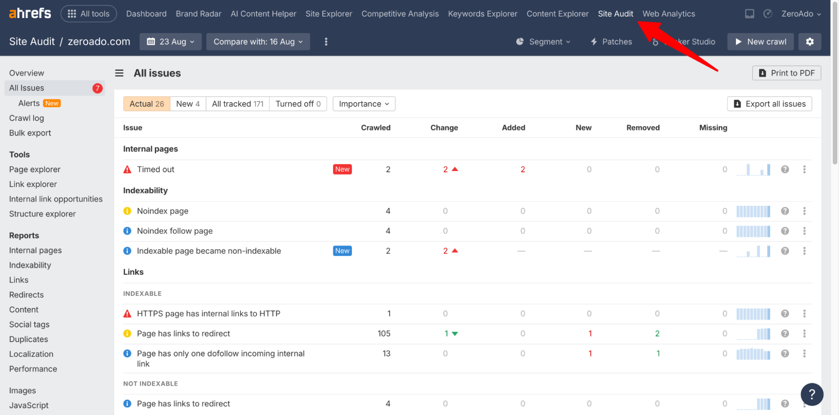Expand the Segment dropdown

click(544, 41)
